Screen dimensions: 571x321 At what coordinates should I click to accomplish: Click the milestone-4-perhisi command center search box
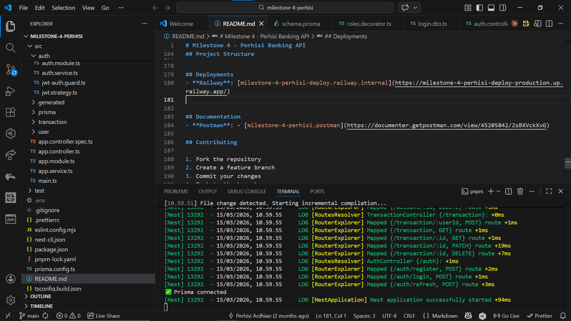285,8
